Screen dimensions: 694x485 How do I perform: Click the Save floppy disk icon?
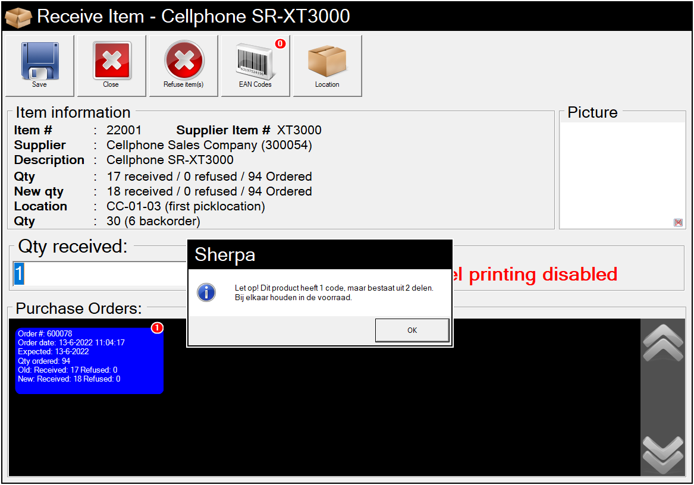pyautogui.click(x=40, y=61)
